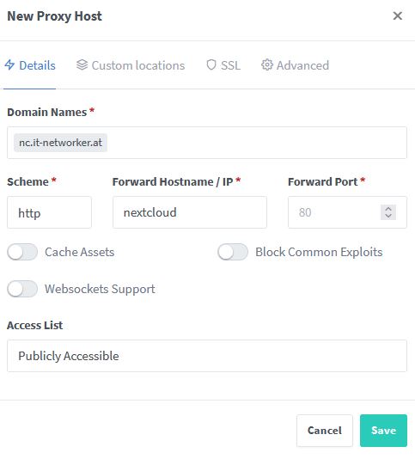
Task: Decrease the Forward Port value with down arrow
Action: coord(388,216)
